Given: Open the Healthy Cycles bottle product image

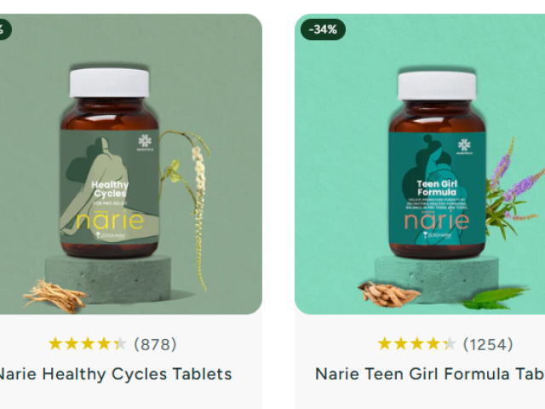Looking at the screenshot, I should click(130, 164).
